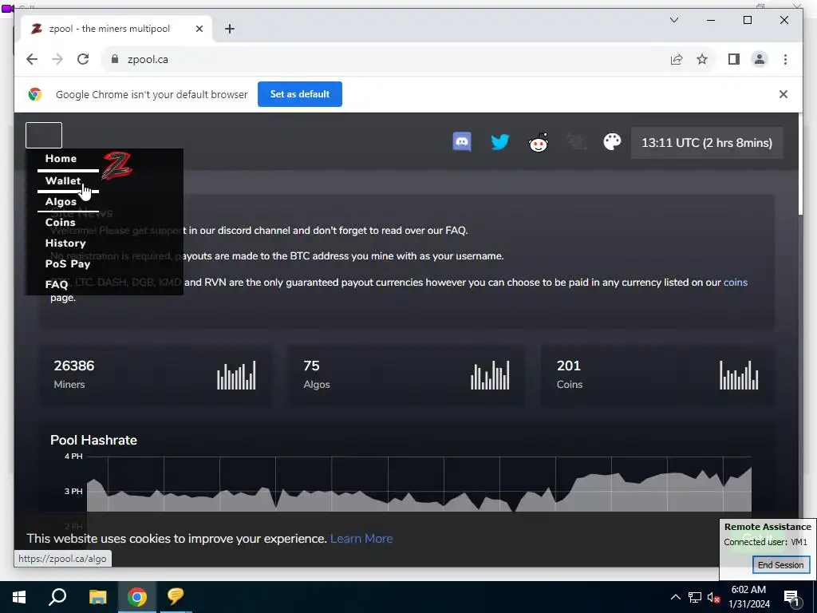Viewport: 817px width, 613px height.
Task: Open the Windows Start menu
Action: pyautogui.click(x=19, y=597)
